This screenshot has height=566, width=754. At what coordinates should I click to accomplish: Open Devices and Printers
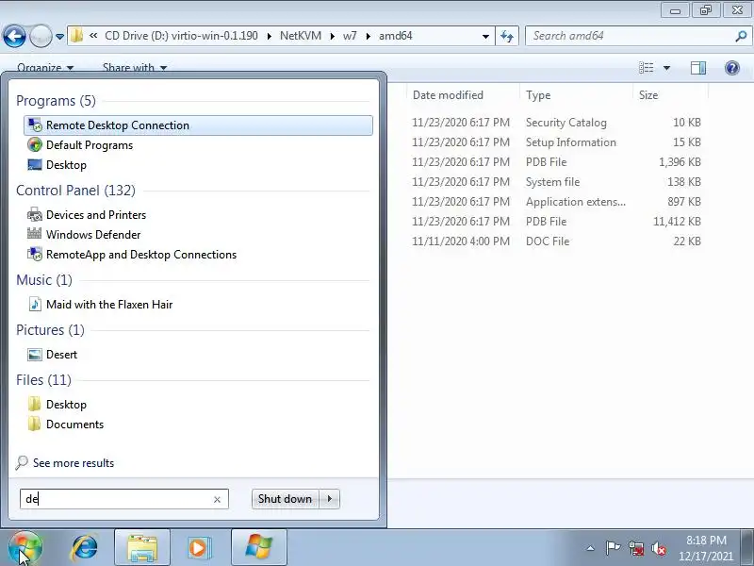point(87,215)
